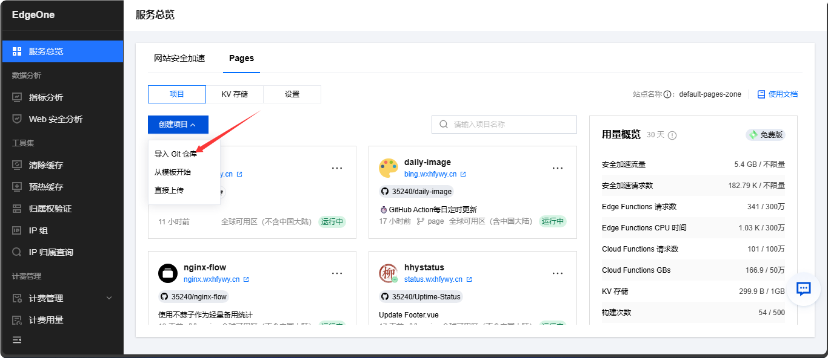Click the info icon beside 站点名称
Image resolution: width=828 pixels, height=358 pixels.
click(667, 94)
